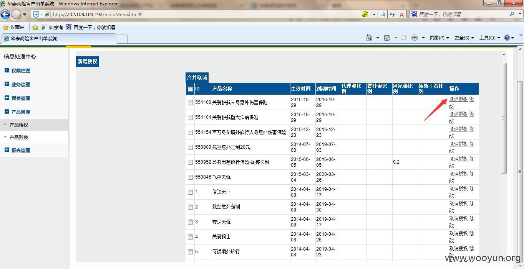
Task: Click product name 百万身价境外旅行人身意外伤害保险
Action: pyautogui.click(x=249, y=132)
